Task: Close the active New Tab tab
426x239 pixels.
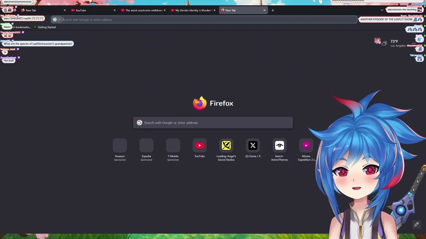Action: pos(264,10)
